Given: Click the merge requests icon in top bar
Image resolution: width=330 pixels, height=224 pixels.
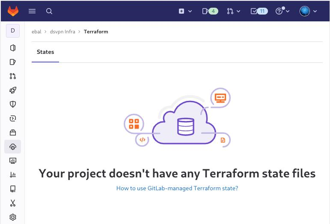Looking at the screenshot, I should [x=230, y=11].
